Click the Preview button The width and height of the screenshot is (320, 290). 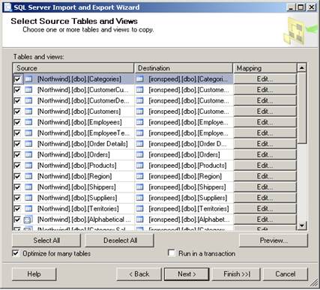[274, 241]
